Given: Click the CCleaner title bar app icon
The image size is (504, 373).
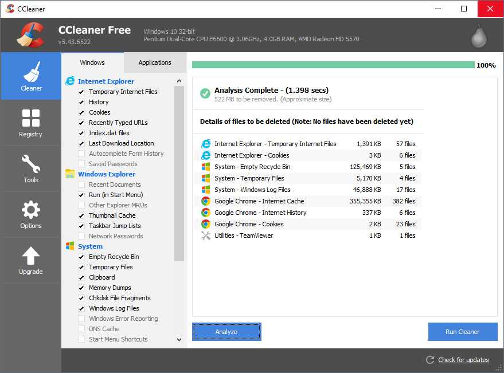Looking at the screenshot, I should tap(10, 9).
